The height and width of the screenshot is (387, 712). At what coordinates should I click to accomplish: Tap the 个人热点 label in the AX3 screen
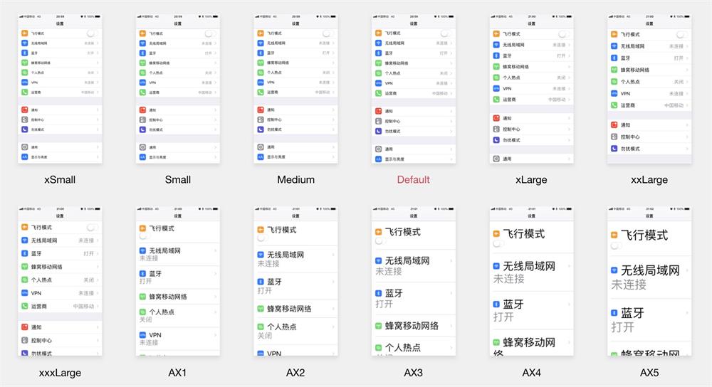tap(403, 348)
